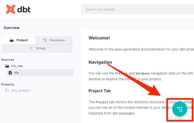194x123 pixels.
Task: Click the orange dbt logo mark
Action: point(11,9)
